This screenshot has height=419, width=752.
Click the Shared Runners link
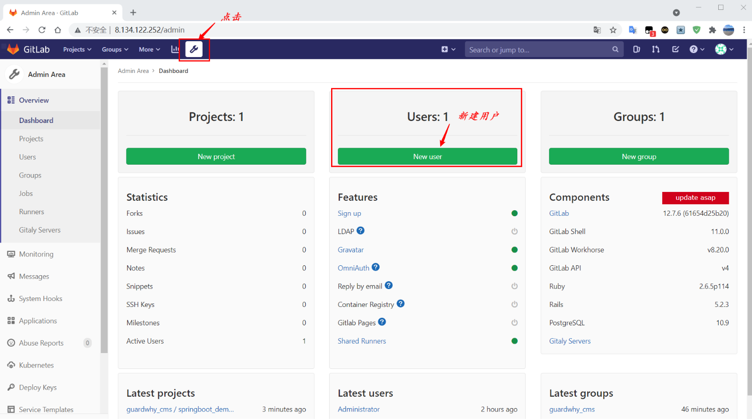pos(362,341)
